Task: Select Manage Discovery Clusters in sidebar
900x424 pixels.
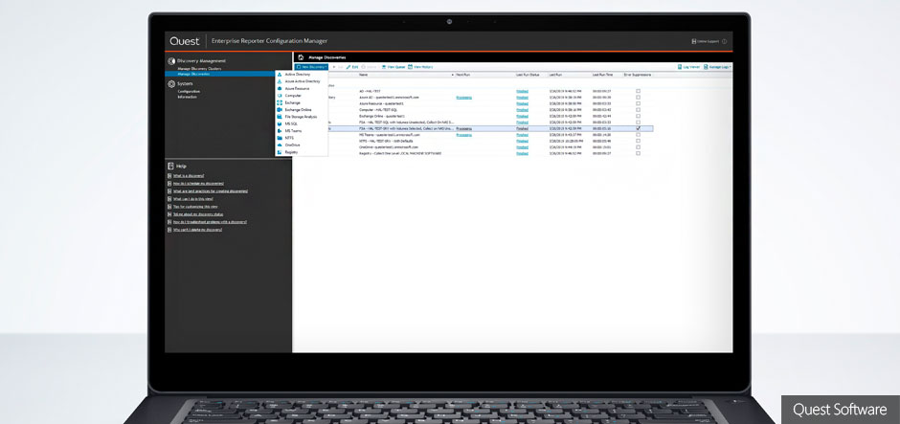Action: (x=199, y=69)
